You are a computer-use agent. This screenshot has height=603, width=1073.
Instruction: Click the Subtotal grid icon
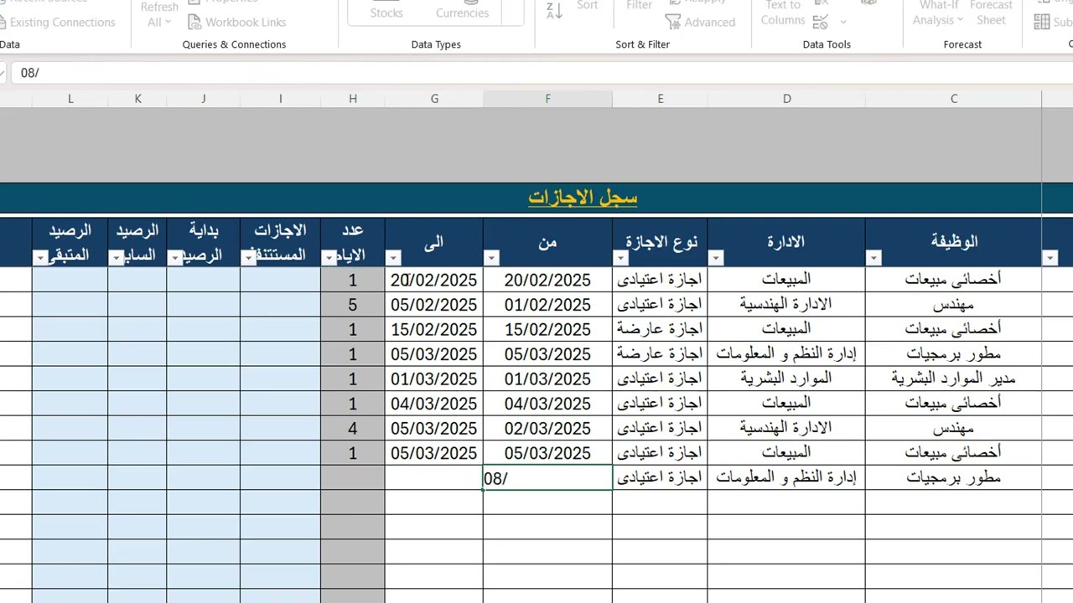[x=1042, y=22]
